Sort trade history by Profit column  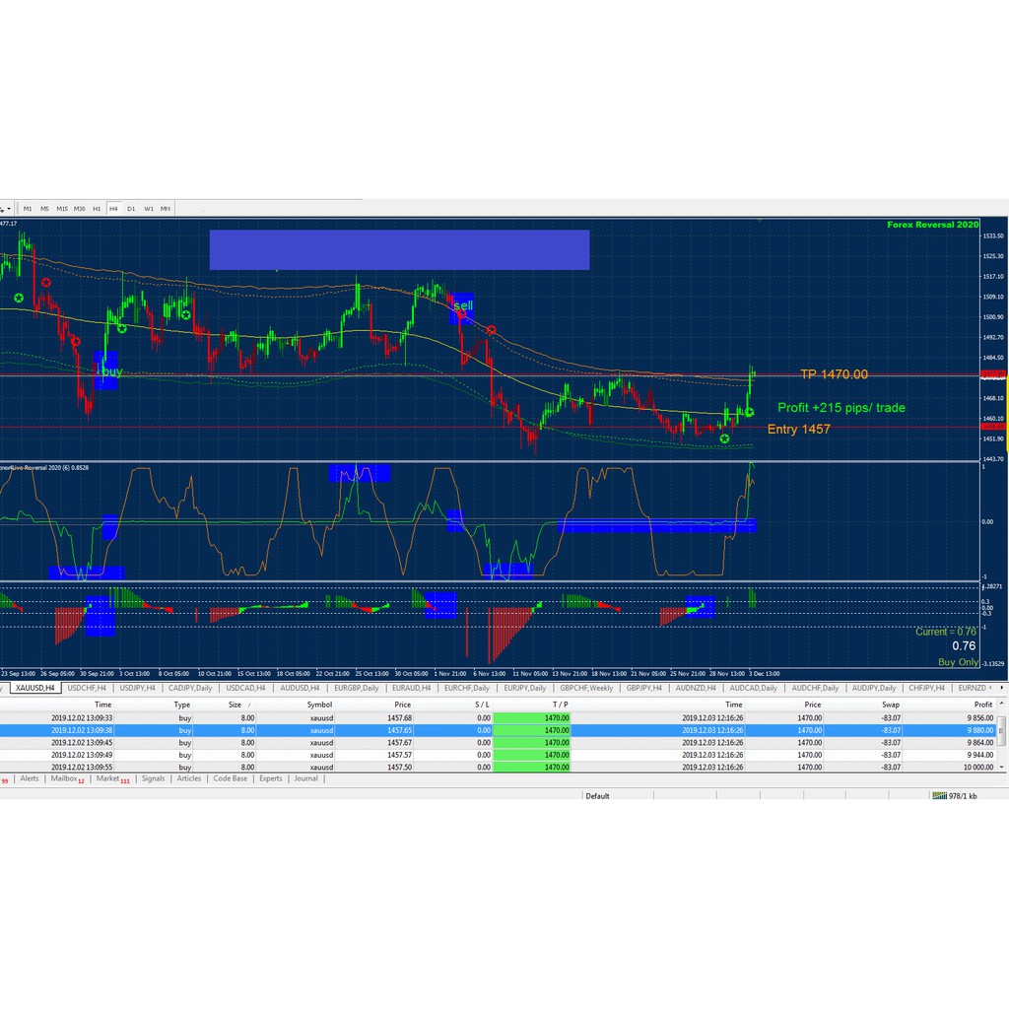point(982,705)
